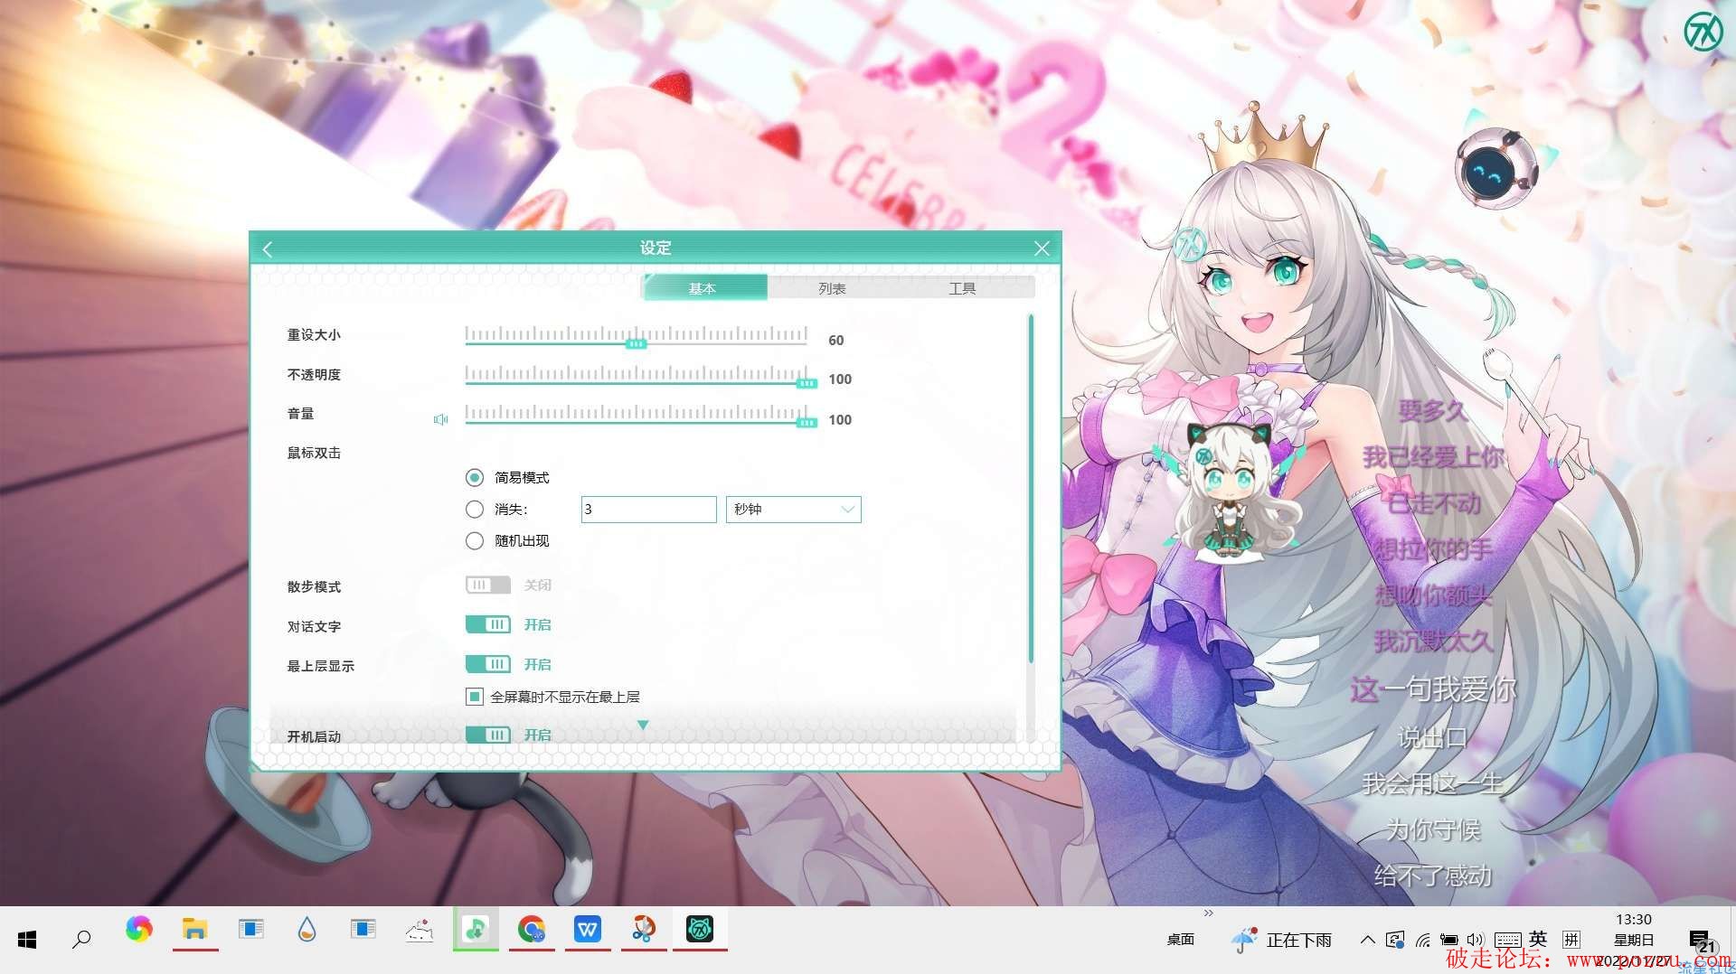Open the touch keyboard tray icon
This screenshot has width=1736, height=974.
pyautogui.click(x=1507, y=940)
